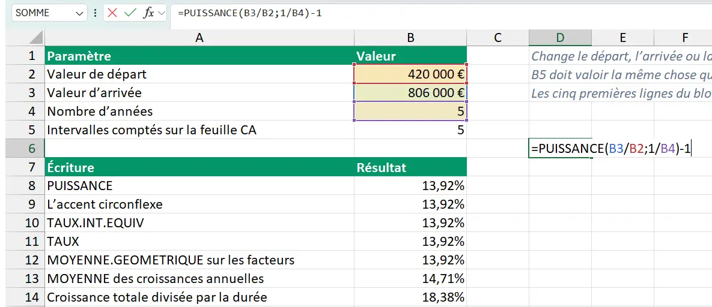Viewport: 712px width, 307px height.
Task: Click the note 'B5 doit valoir la même chose'
Action: point(621,74)
